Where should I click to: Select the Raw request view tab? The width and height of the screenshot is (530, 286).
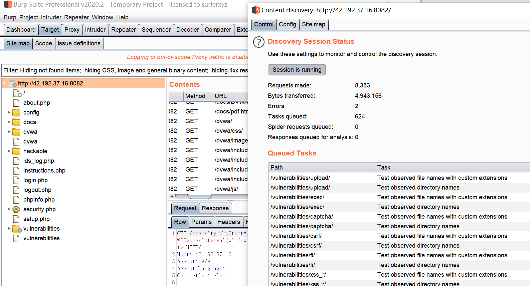point(180,222)
